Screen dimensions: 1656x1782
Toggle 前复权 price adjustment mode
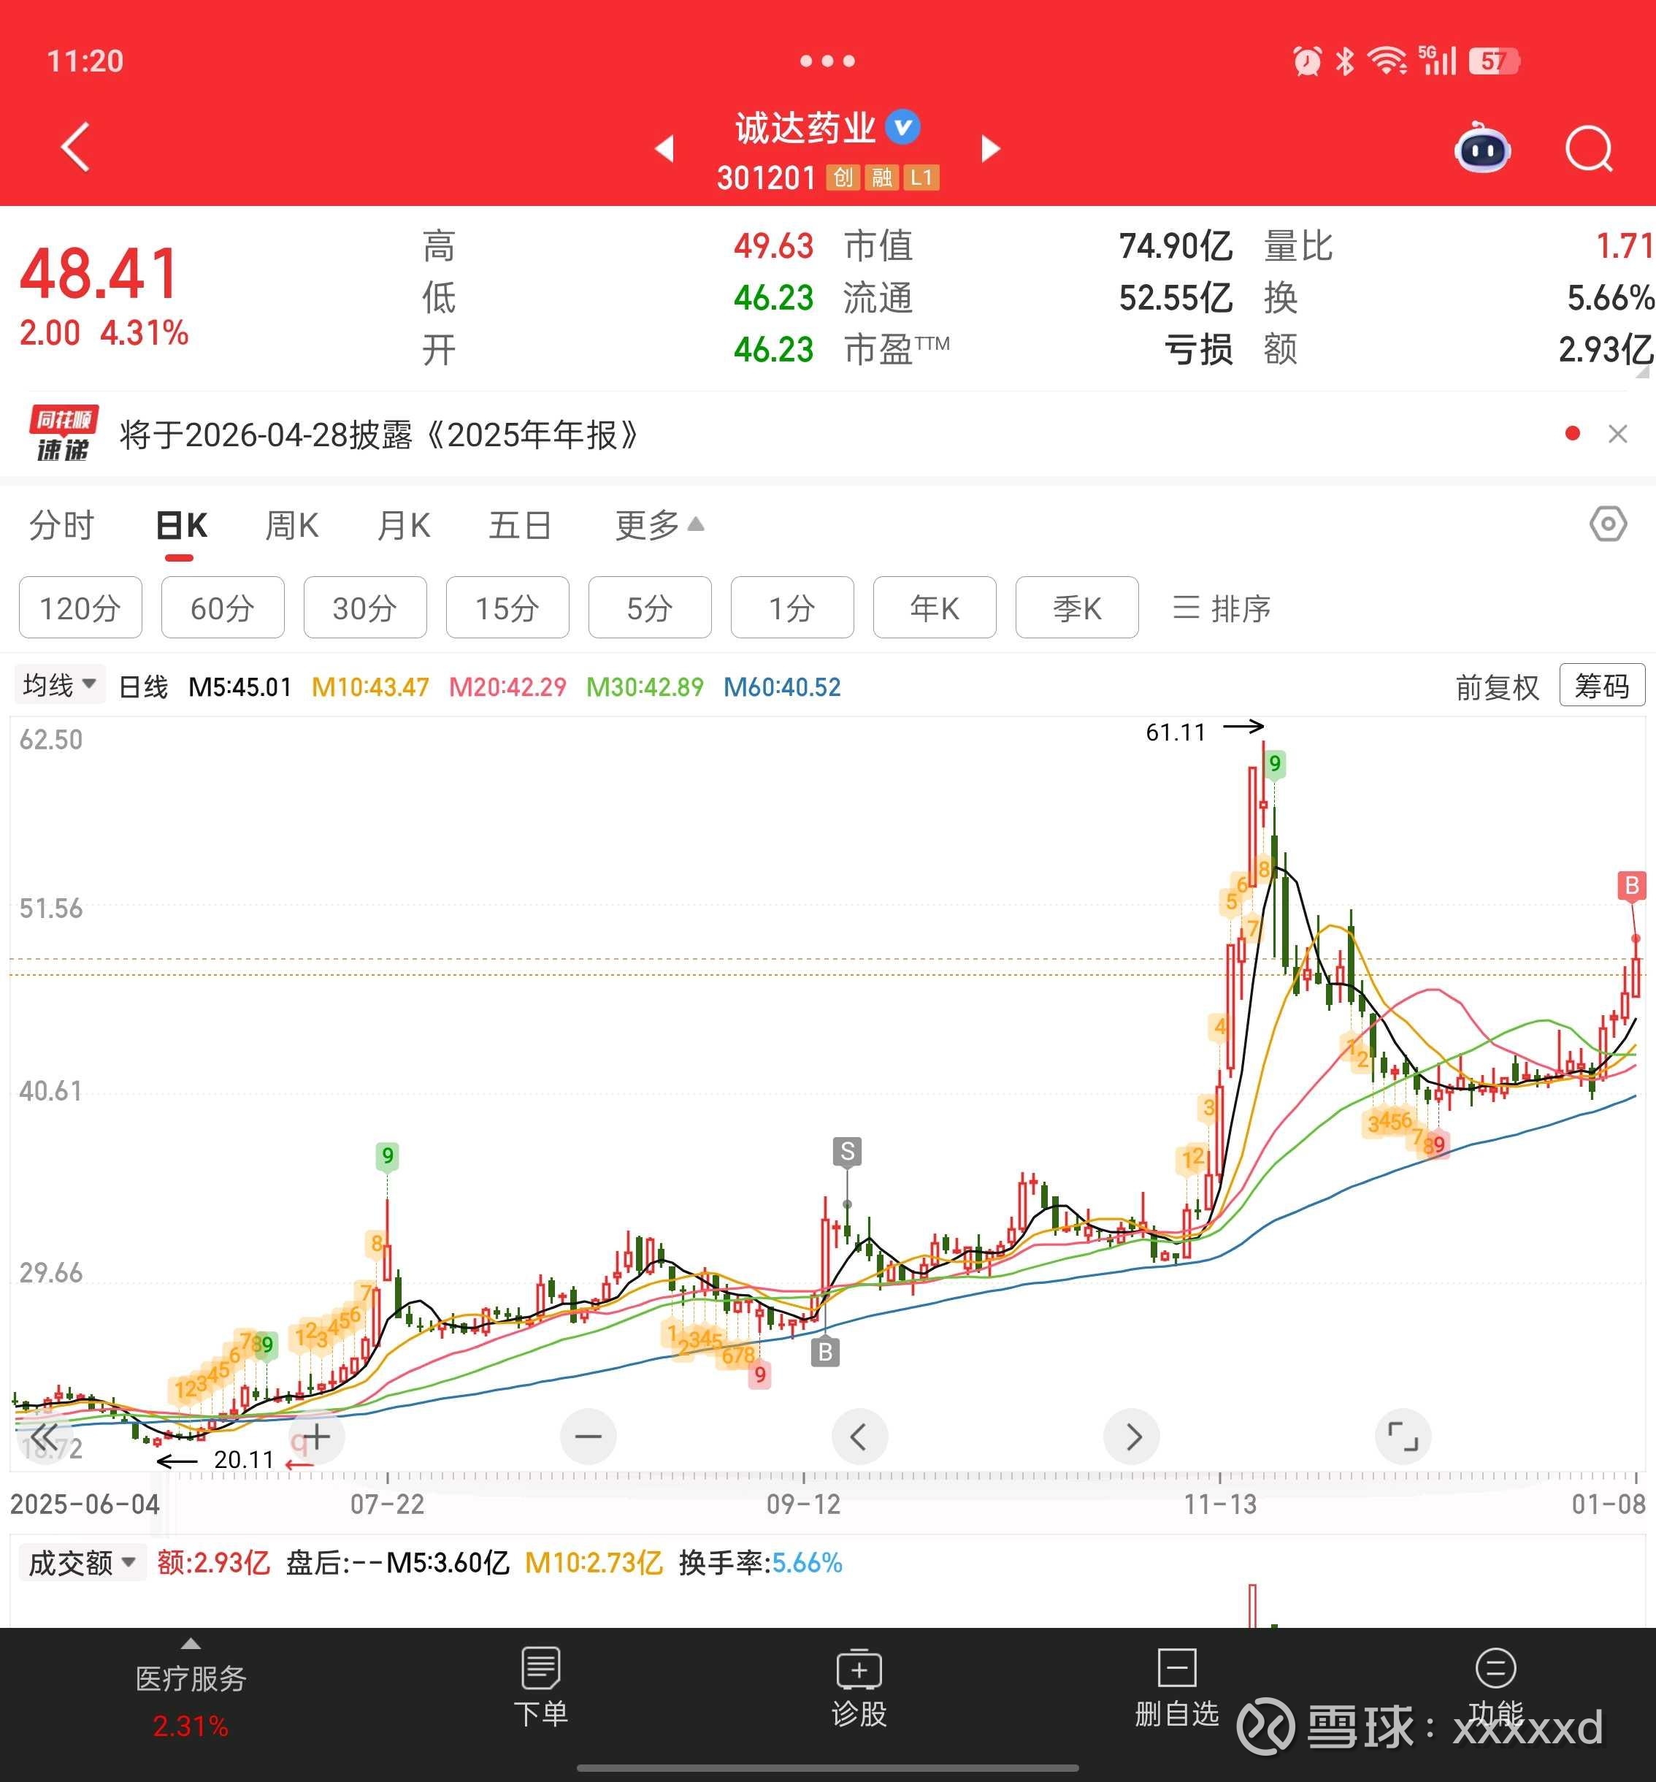click(1497, 687)
